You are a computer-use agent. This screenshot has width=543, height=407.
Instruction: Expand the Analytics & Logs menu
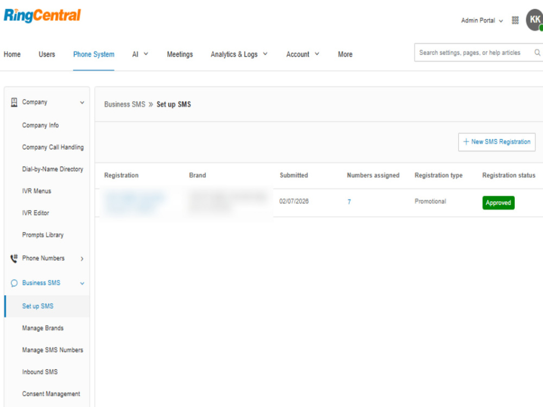coord(239,54)
